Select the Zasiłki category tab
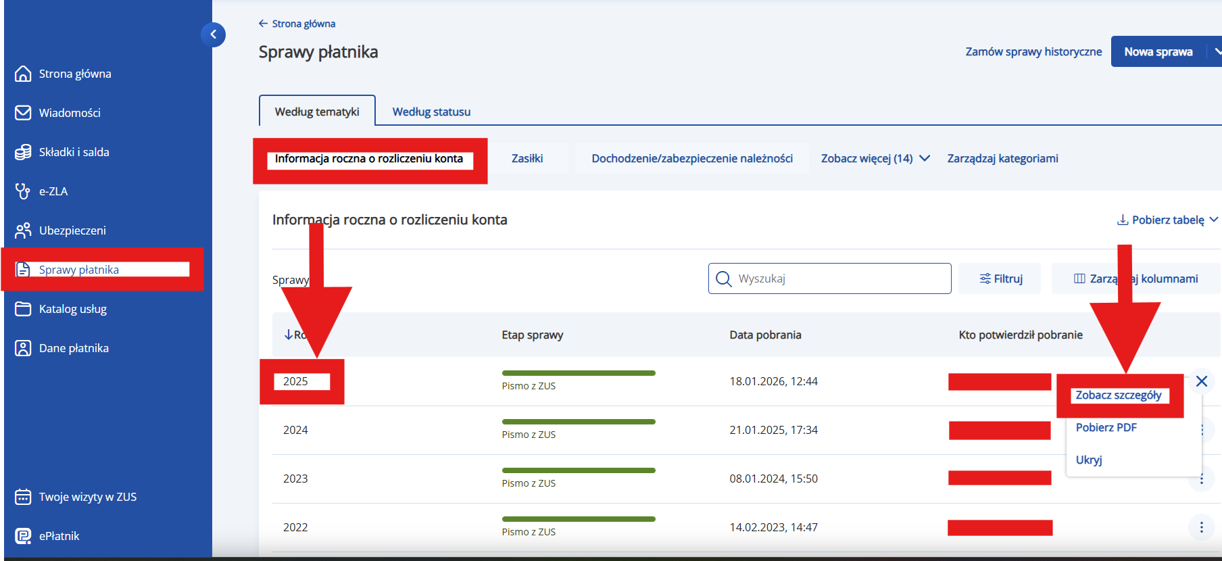This screenshot has width=1222, height=561. pos(527,158)
